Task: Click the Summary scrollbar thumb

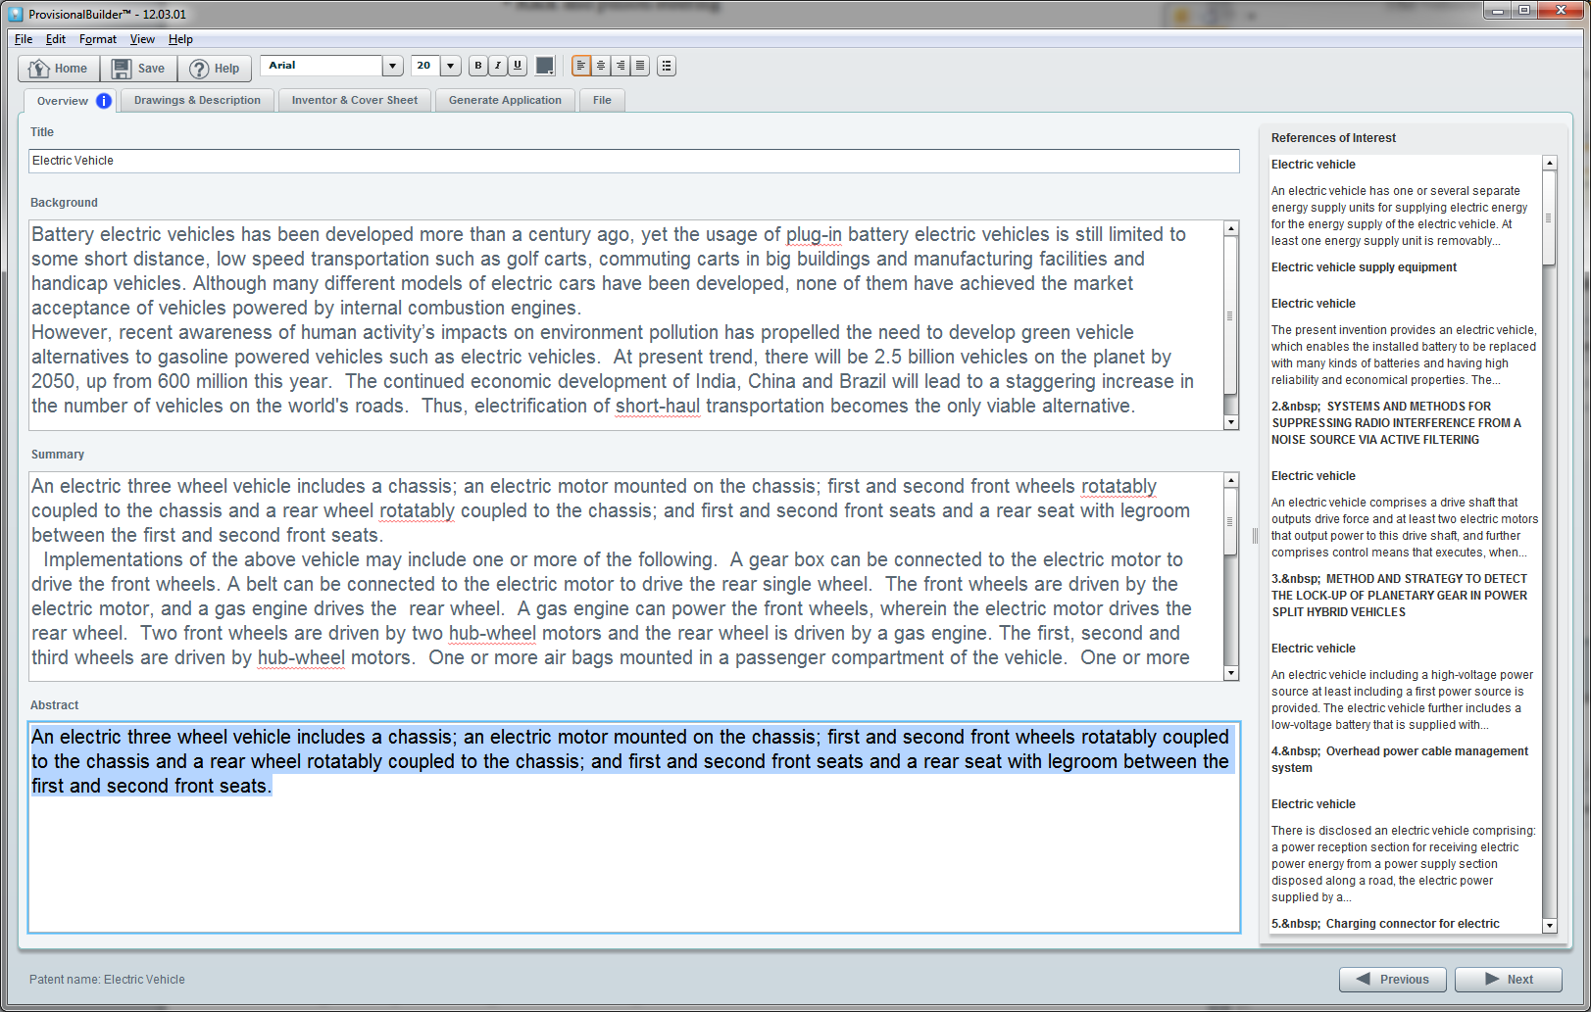Action: coord(1231,522)
